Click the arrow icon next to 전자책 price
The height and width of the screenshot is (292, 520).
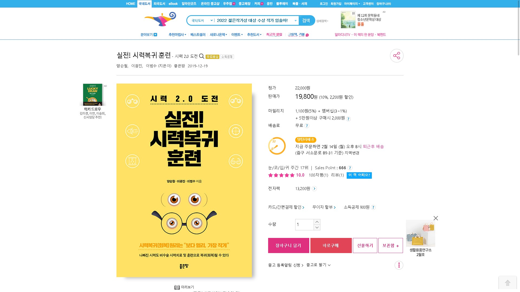314,189
